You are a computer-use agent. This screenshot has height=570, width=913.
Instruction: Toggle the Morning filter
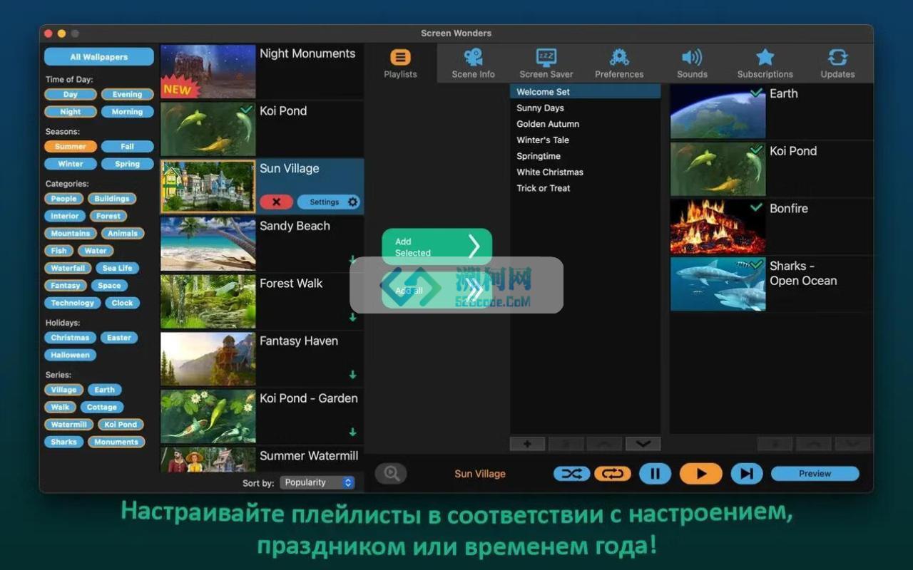[127, 111]
